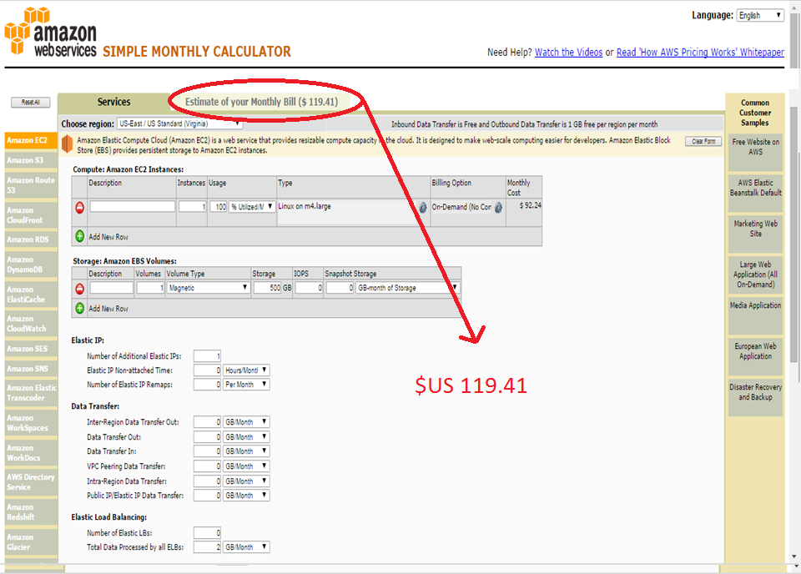Select Amazon SNS in the sidebar
801x574 pixels.
tap(31, 369)
